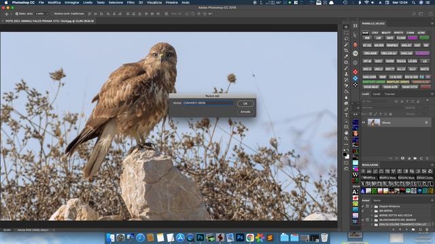
Task: Toggle checkmark for BN SEPPIA action
Action: [362, 211]
